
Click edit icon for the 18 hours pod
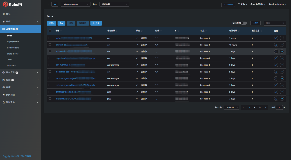tap(276, 45)
